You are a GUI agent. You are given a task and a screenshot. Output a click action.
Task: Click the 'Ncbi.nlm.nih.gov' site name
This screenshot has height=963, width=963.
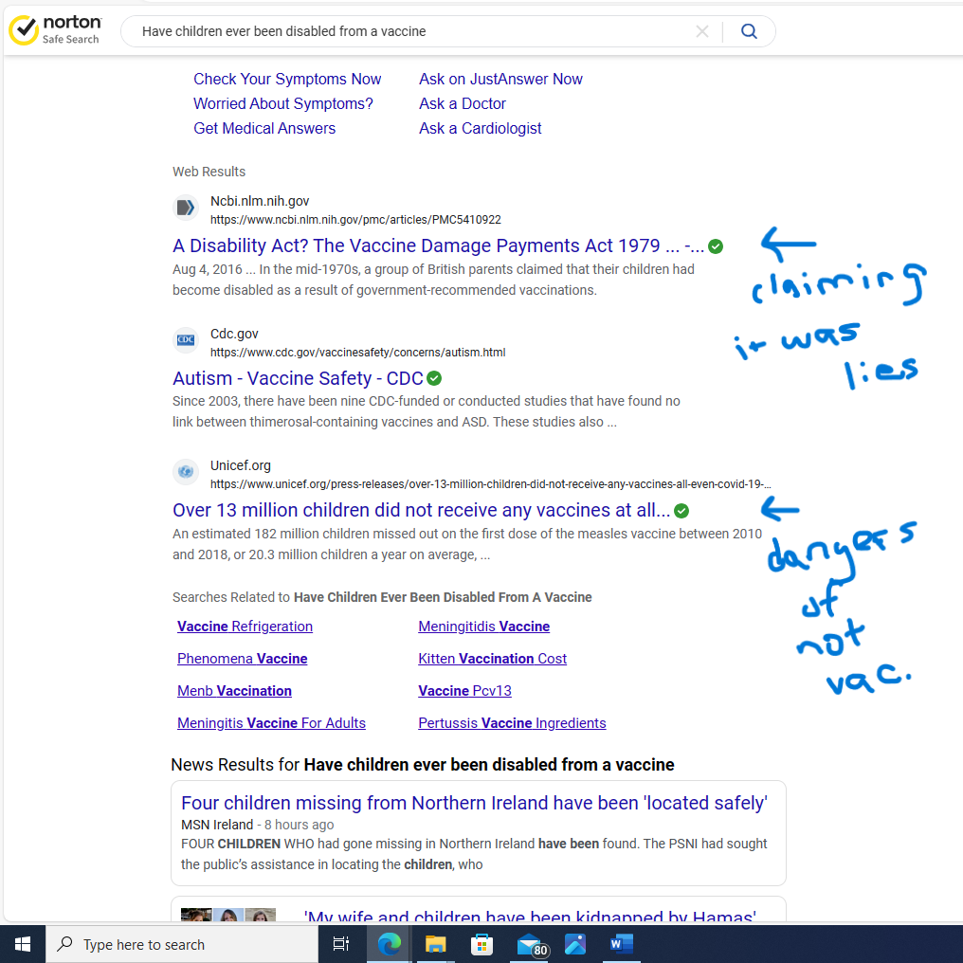(259, 202)
